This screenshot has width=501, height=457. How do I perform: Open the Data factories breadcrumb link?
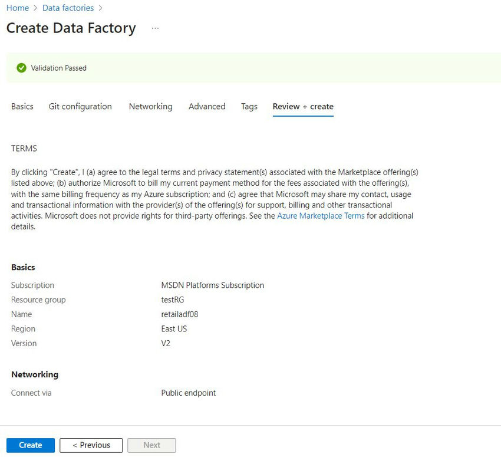coord(68,8)
